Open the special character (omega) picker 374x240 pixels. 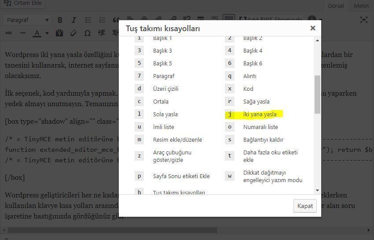coord(87,33)
